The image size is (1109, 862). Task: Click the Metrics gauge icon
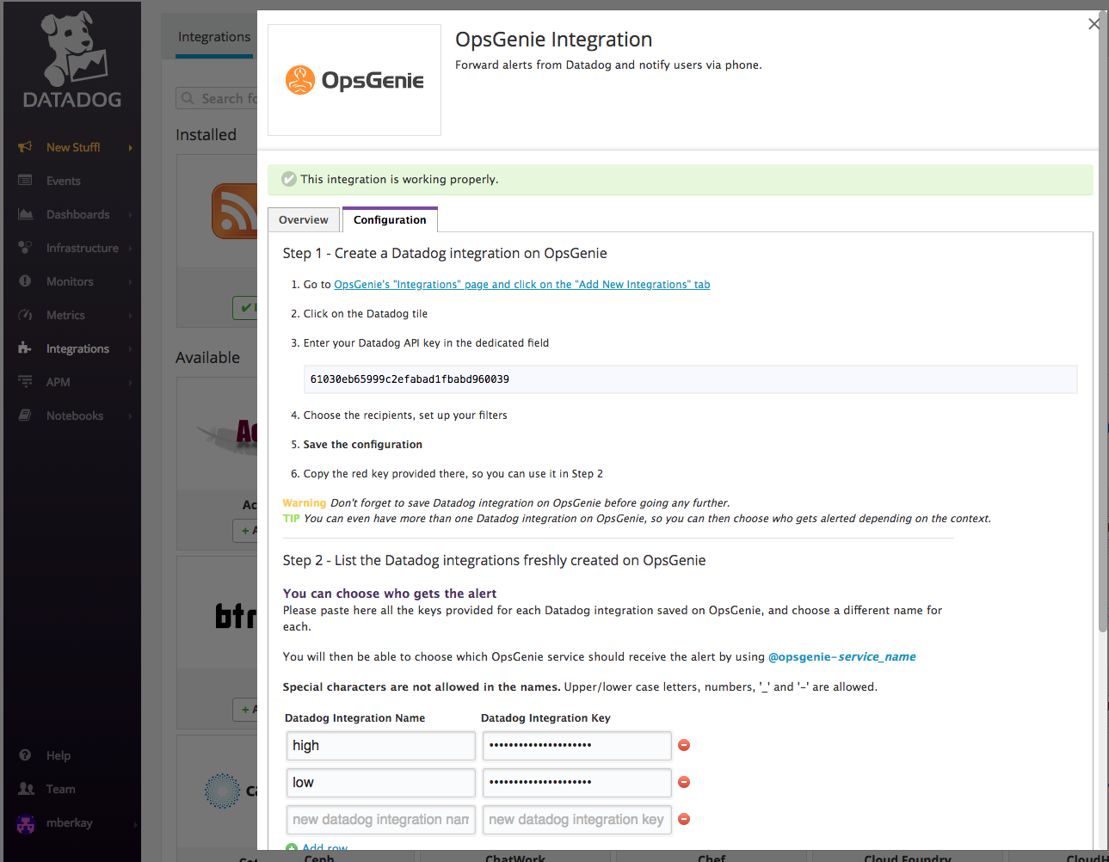(x=25, y=315)
